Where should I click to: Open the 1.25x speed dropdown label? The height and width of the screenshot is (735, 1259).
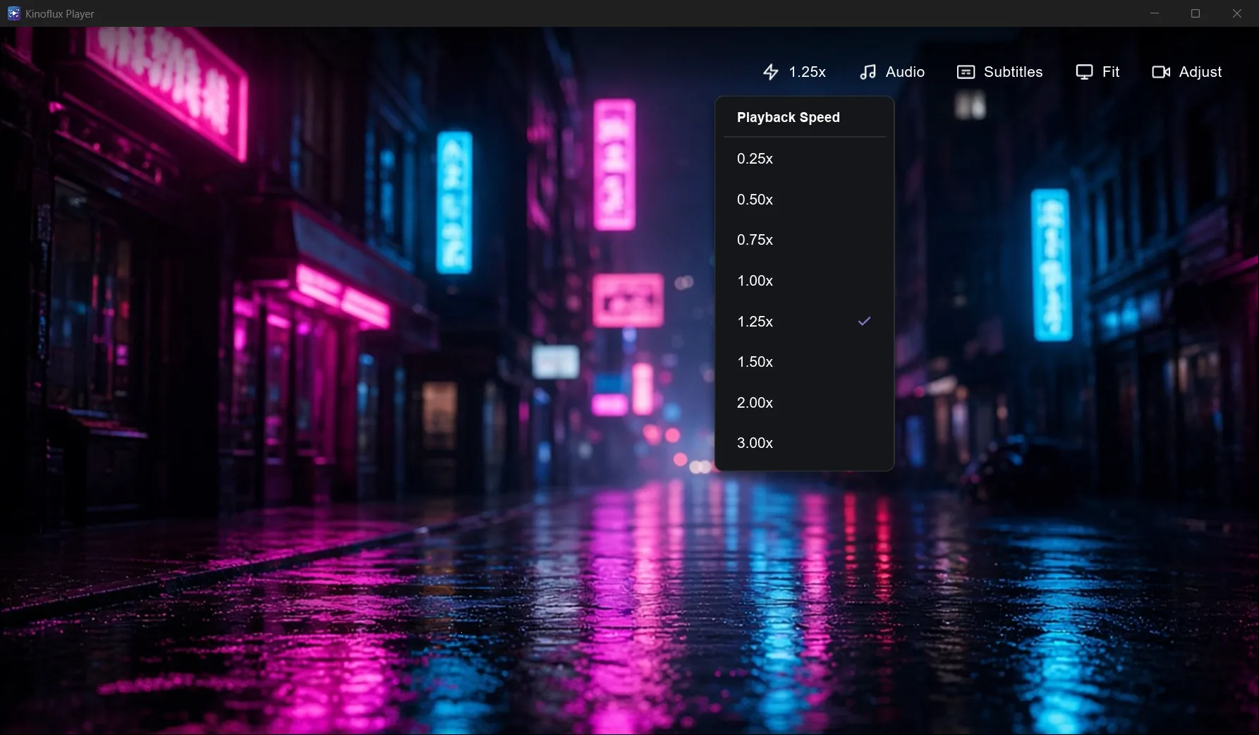[x=807, y=72]
